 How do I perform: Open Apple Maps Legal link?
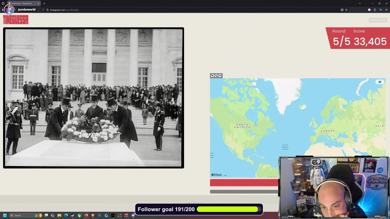point(225,175)
